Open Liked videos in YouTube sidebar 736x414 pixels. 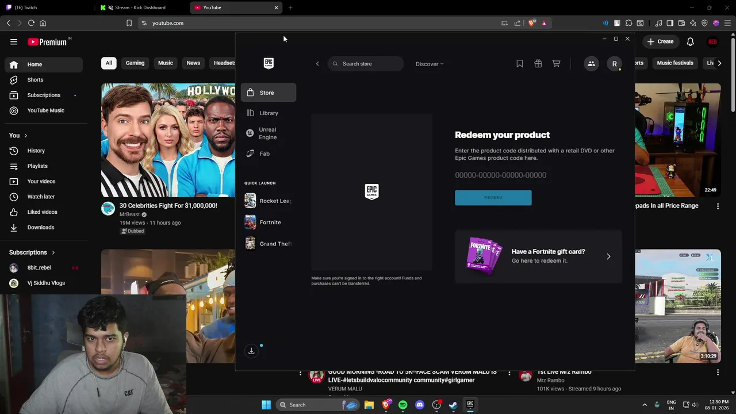click(x=44, y=212)
